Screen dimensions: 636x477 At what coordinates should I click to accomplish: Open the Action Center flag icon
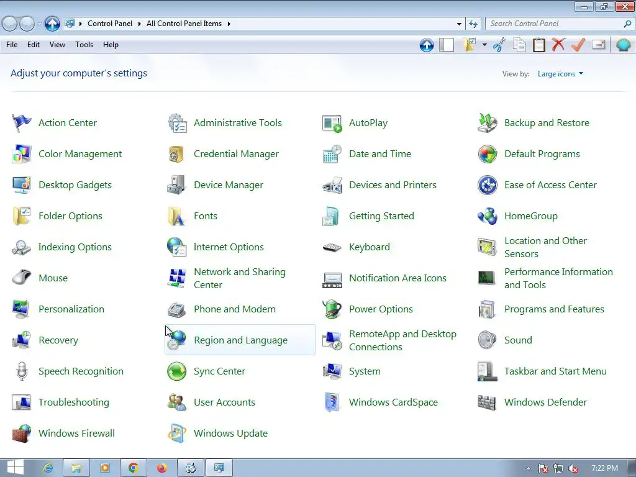click(x=22, y=123)
